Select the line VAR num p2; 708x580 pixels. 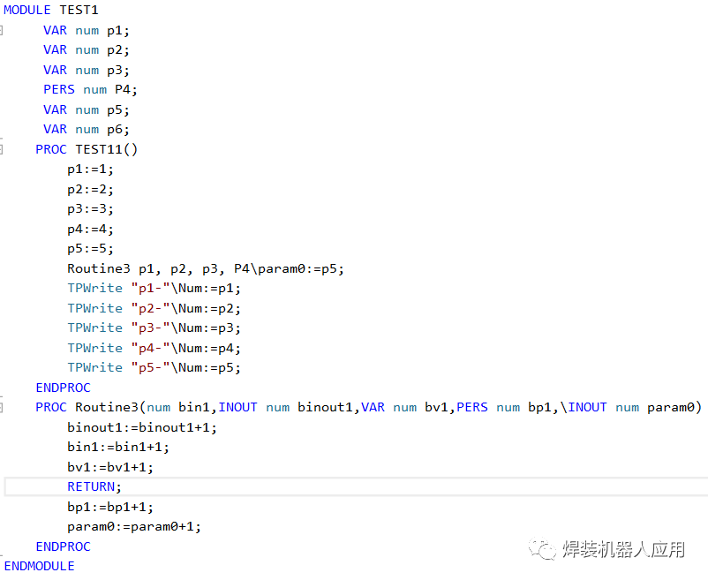[87, 50]
